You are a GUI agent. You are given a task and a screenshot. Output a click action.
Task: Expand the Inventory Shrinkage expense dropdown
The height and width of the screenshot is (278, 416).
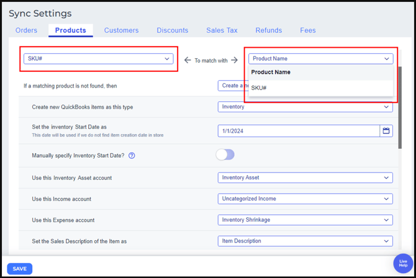pyautogui.click(x=305, y=220)
